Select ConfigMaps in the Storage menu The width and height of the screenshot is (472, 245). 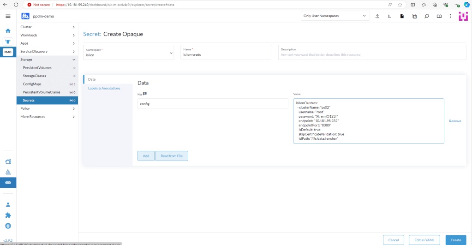tap(32, 84)
